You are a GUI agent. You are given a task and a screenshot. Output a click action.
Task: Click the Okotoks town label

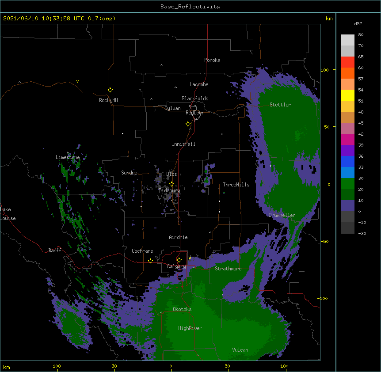pos(182,309)
